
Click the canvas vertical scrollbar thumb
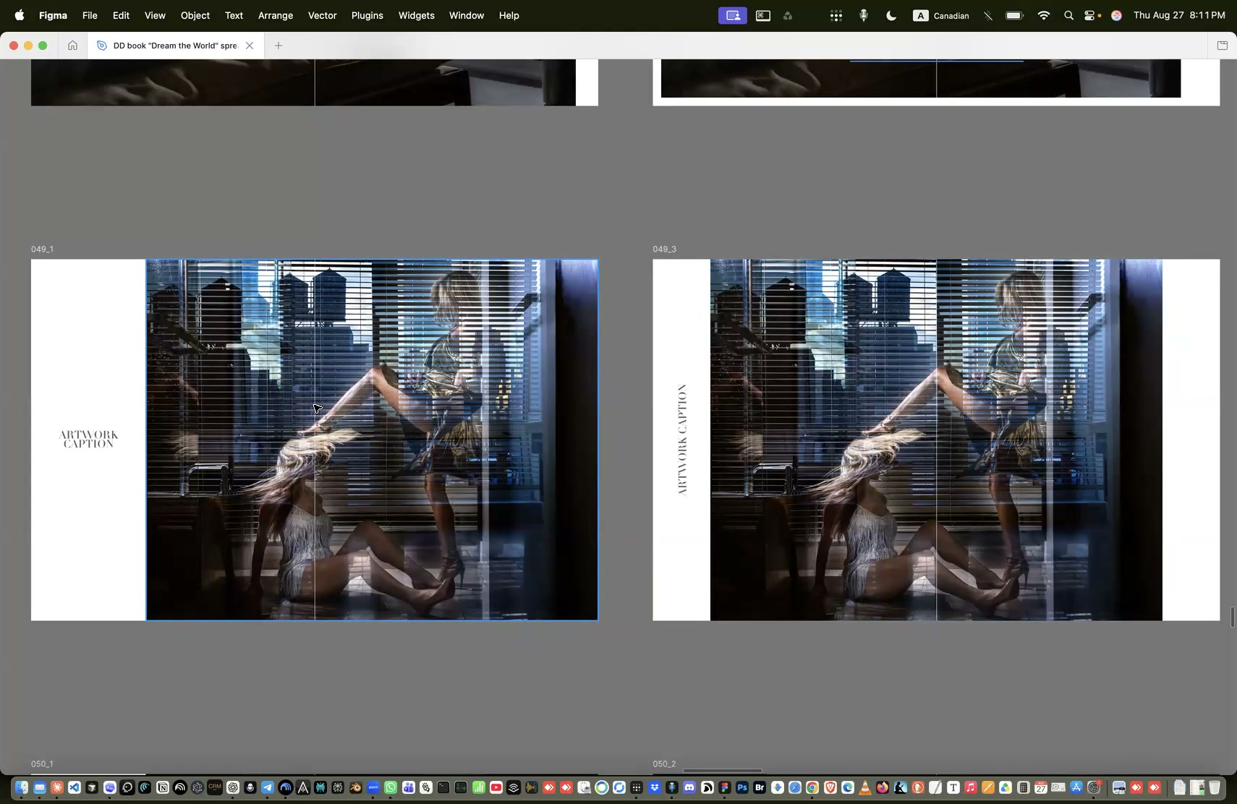pyautogui.click(x=1233, y=617)
